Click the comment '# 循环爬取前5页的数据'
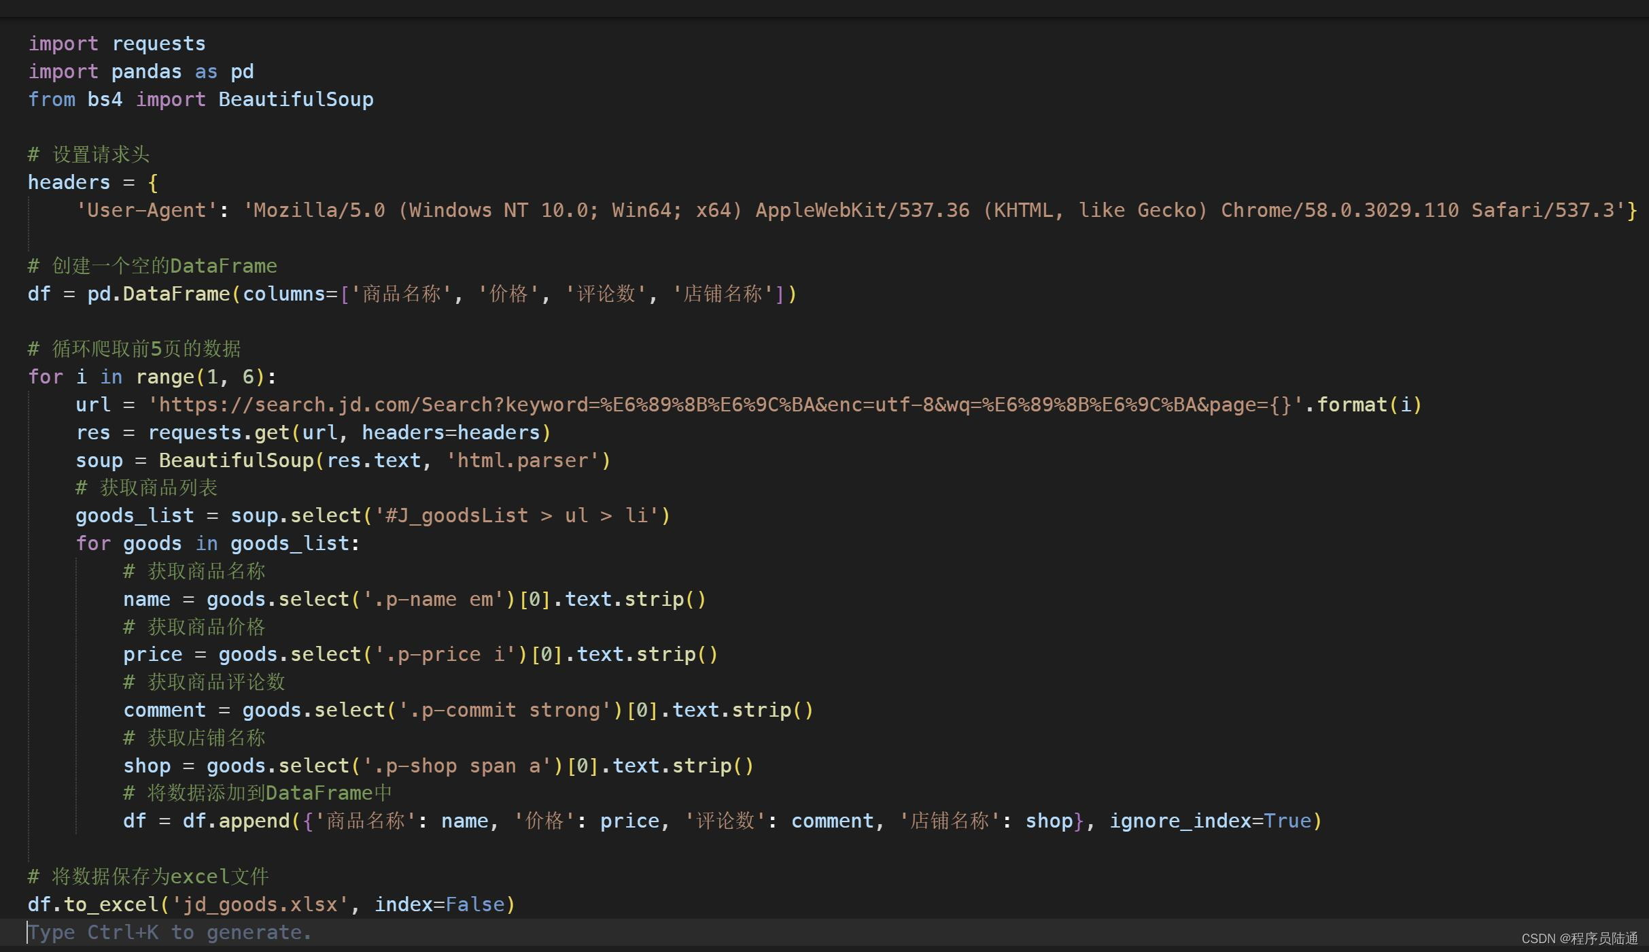This screenshot has width=1649, height=952. click(134, 349)
